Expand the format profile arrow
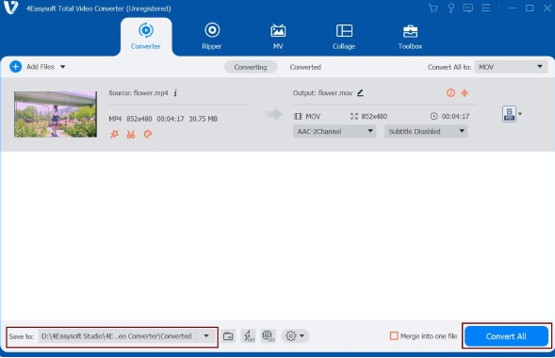 click(x=520, y=114)
